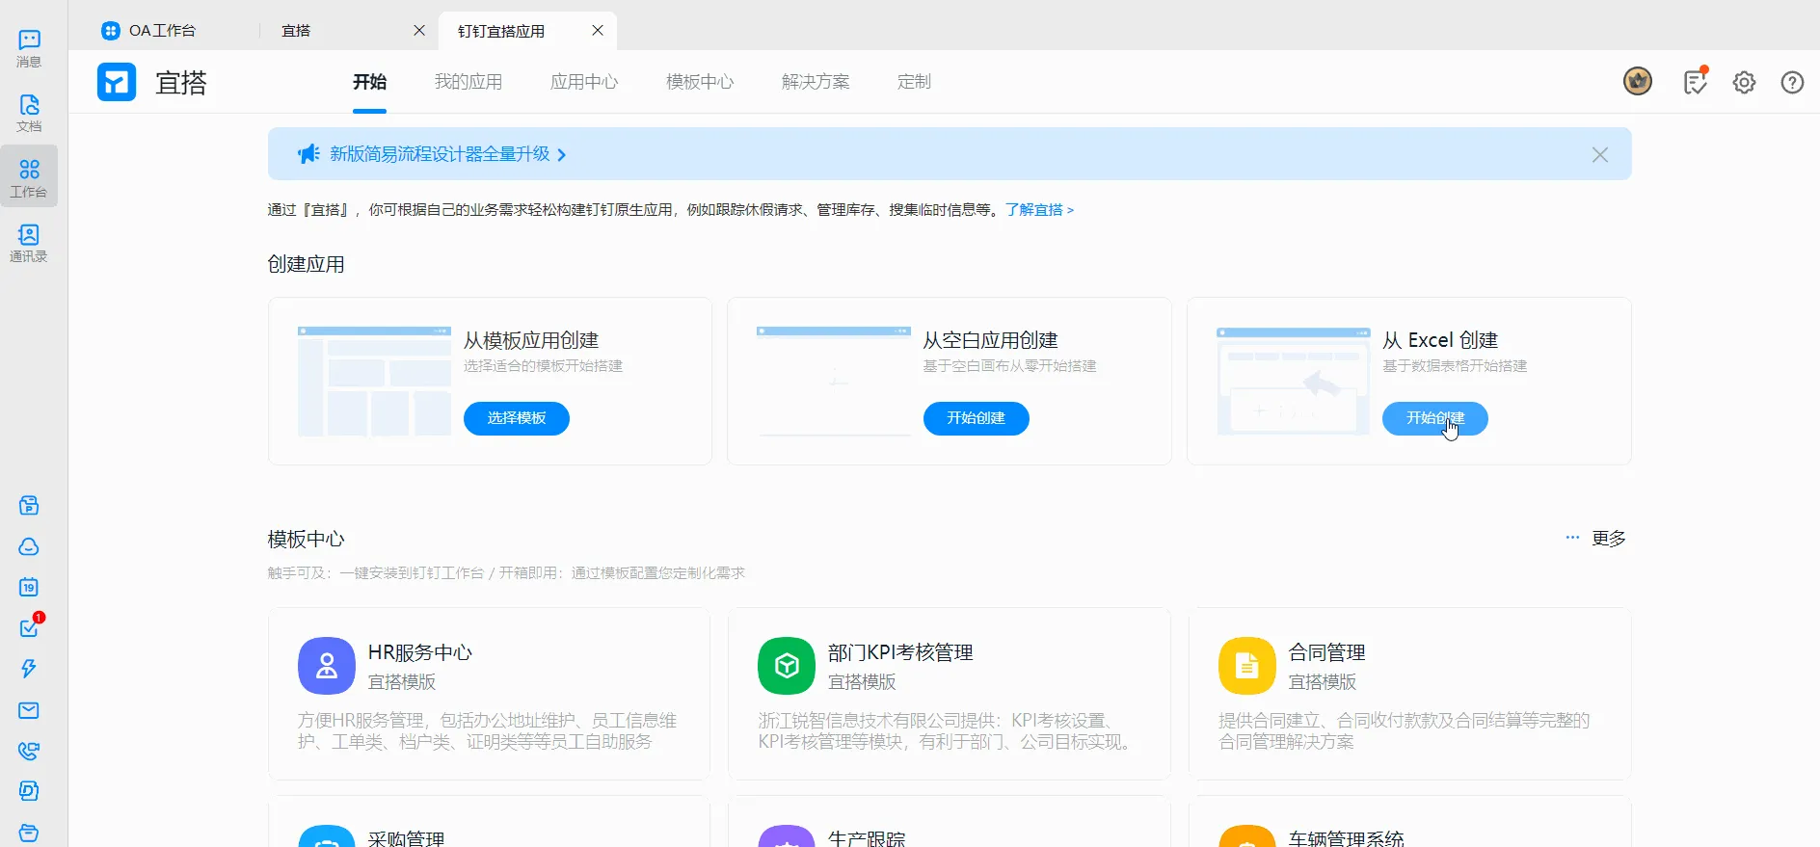Click the 车辆管理系统 template title

(x=1347, y=838)
